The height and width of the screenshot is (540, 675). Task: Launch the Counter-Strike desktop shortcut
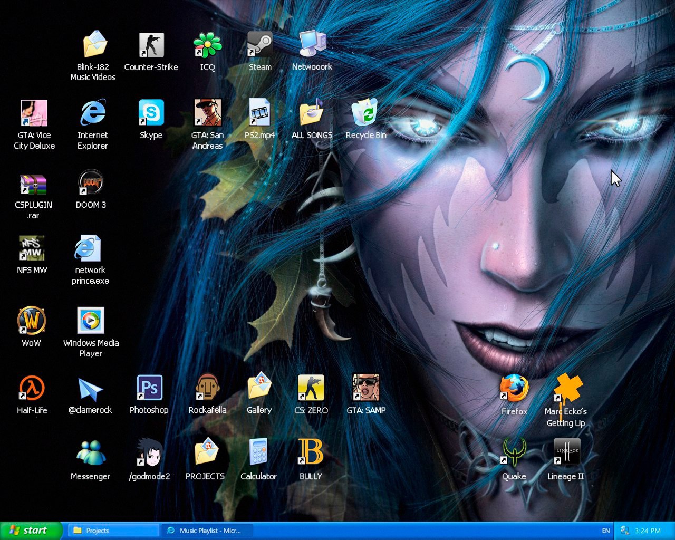(x=151, y=44)
